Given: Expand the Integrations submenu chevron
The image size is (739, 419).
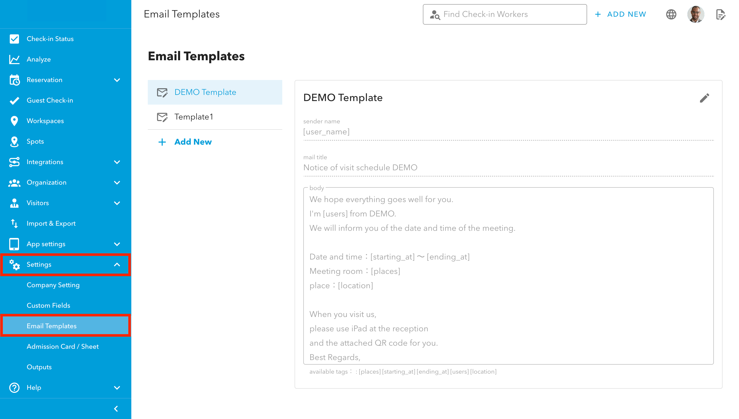Looking at the screenshot, I should click(117, 162).
